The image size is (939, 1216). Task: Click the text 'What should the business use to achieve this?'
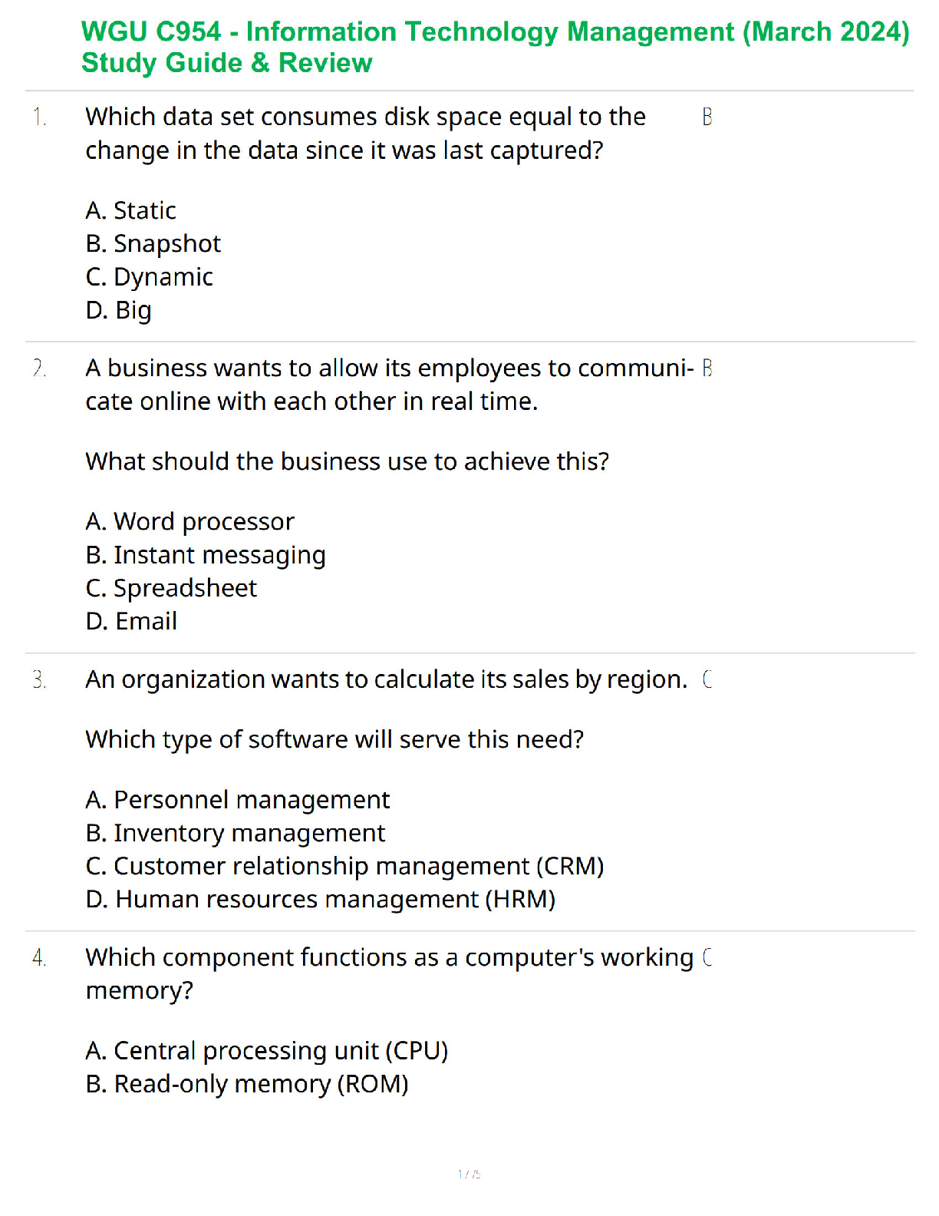pos(347,461)
